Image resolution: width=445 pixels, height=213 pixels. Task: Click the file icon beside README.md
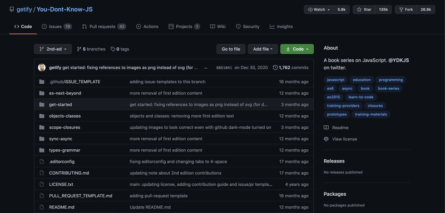(x=42, y=207)
